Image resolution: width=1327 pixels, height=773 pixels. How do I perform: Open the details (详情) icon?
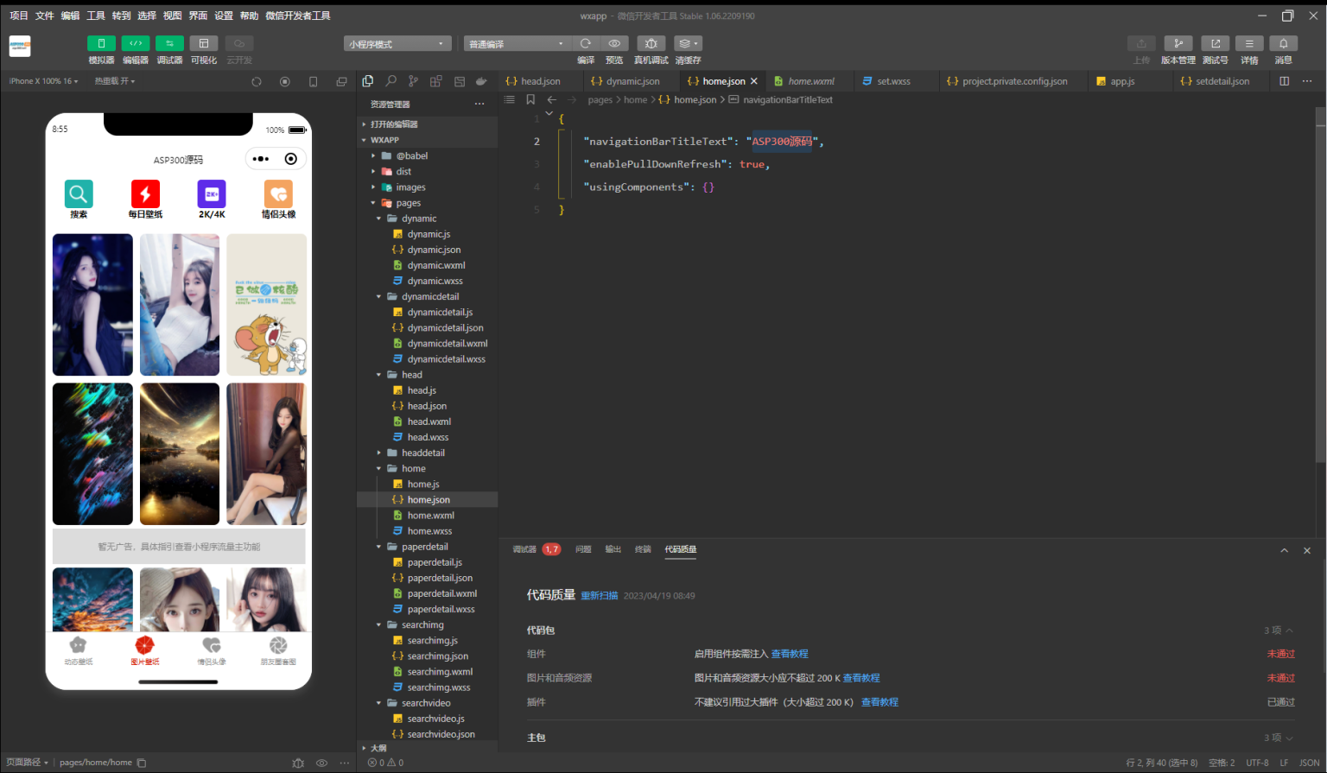tap(1249, 44)
